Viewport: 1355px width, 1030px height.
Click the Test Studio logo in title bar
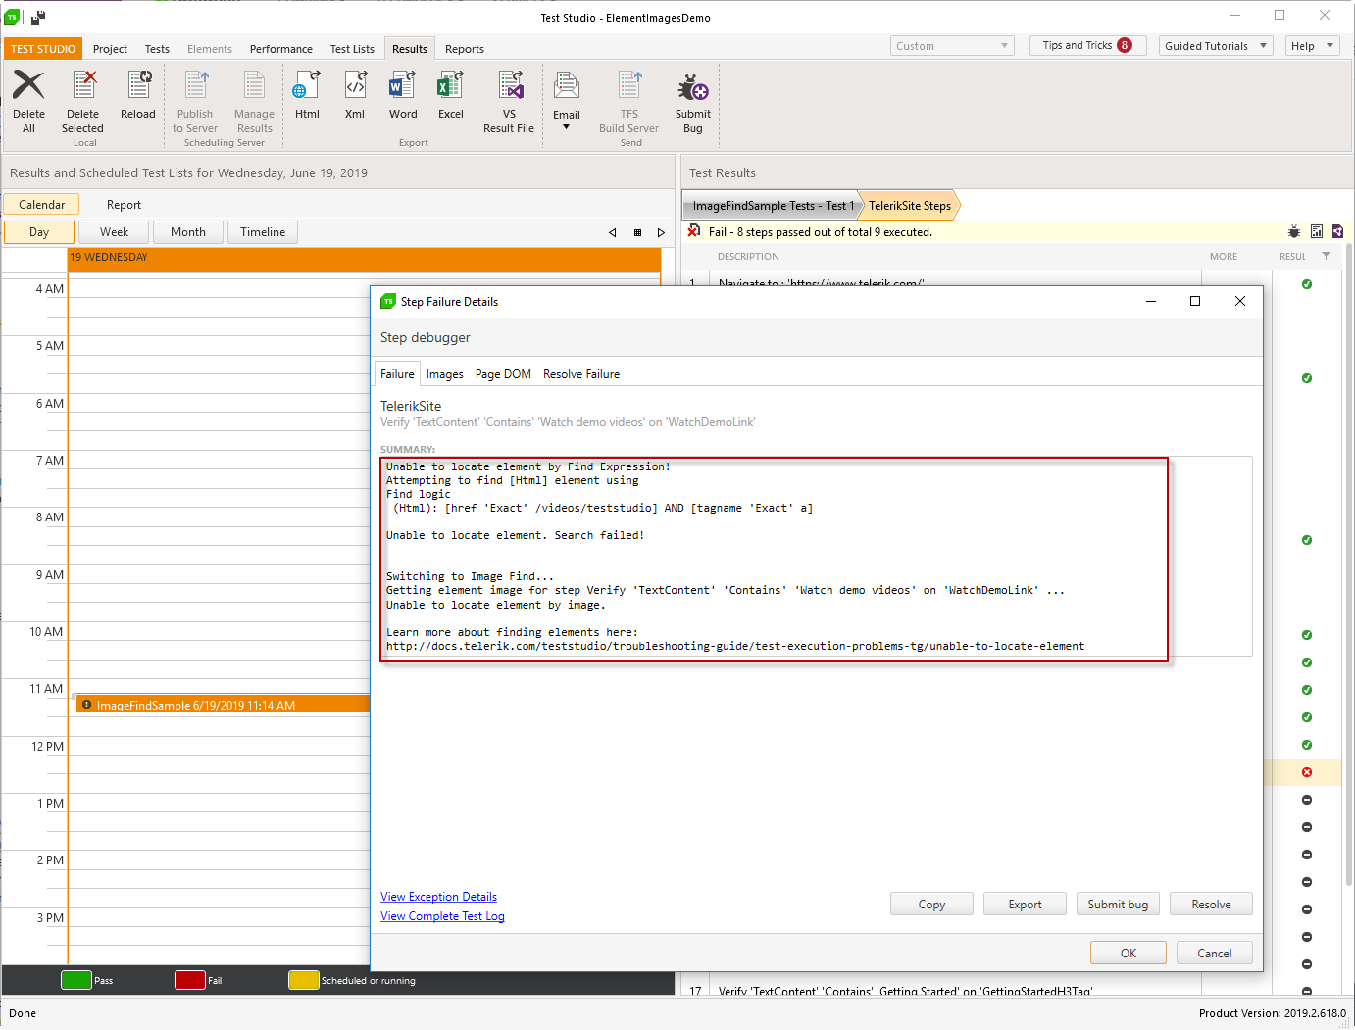pos(13,17)
